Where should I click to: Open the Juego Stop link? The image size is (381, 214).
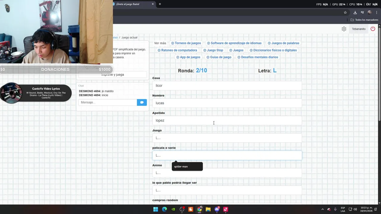point(213,50)
